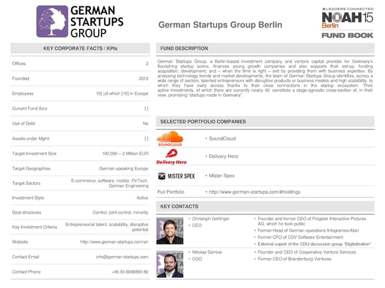This screenshot has width=385, height=288.
Task: Open Nikolas Samios's profile photo
Action: point(169,263)
